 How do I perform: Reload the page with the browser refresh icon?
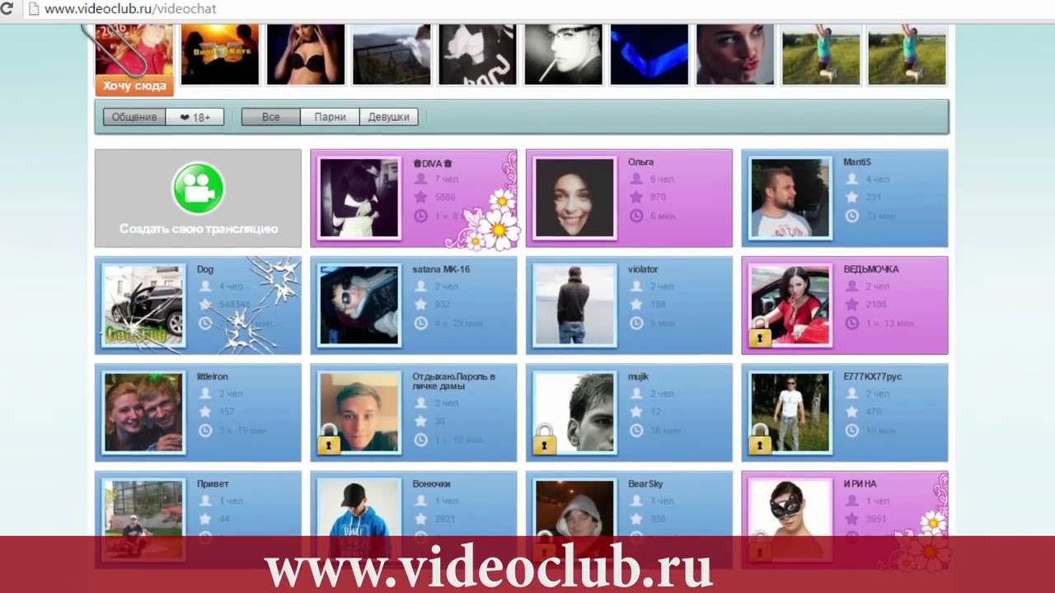(7, 9)
